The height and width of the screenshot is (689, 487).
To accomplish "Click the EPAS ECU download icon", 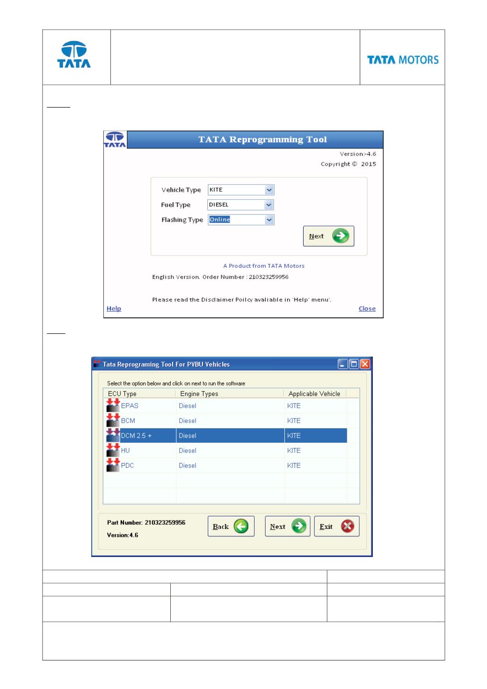I will click(x=113, y=405).
